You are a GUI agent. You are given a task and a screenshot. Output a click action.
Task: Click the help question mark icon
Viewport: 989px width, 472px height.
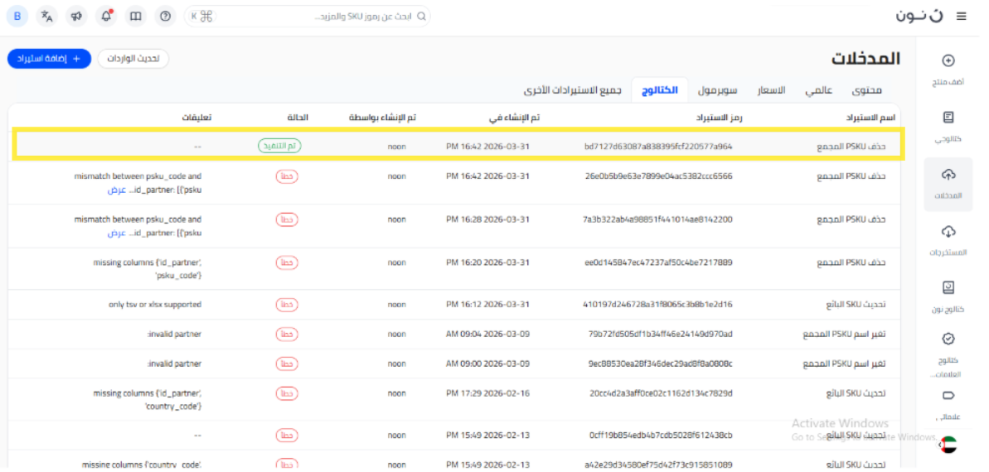coord(166,17)
